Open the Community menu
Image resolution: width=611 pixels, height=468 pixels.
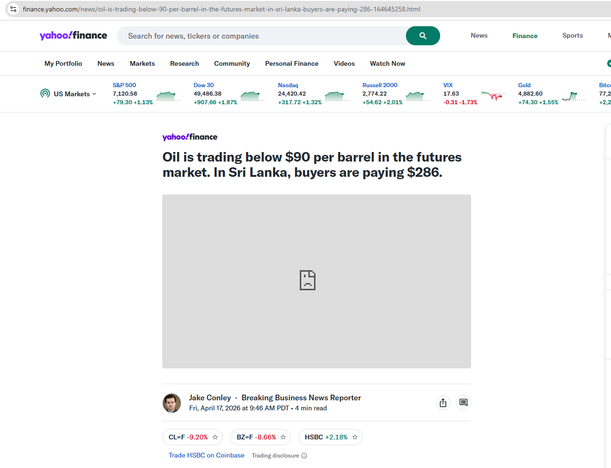coord(232,63)
